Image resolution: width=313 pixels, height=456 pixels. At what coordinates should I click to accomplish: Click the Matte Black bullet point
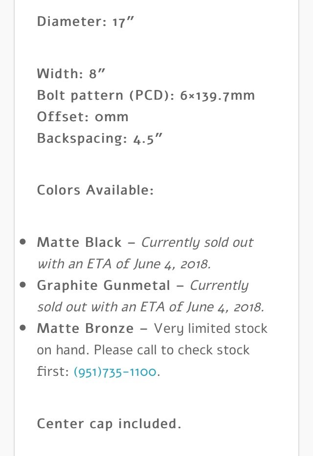coord(23,242)
